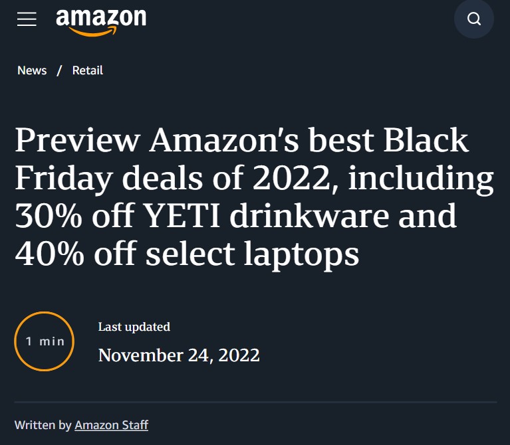Select the 'Last updated' label
This screenshot has width=510, height=445.
(x=134, y=327)
